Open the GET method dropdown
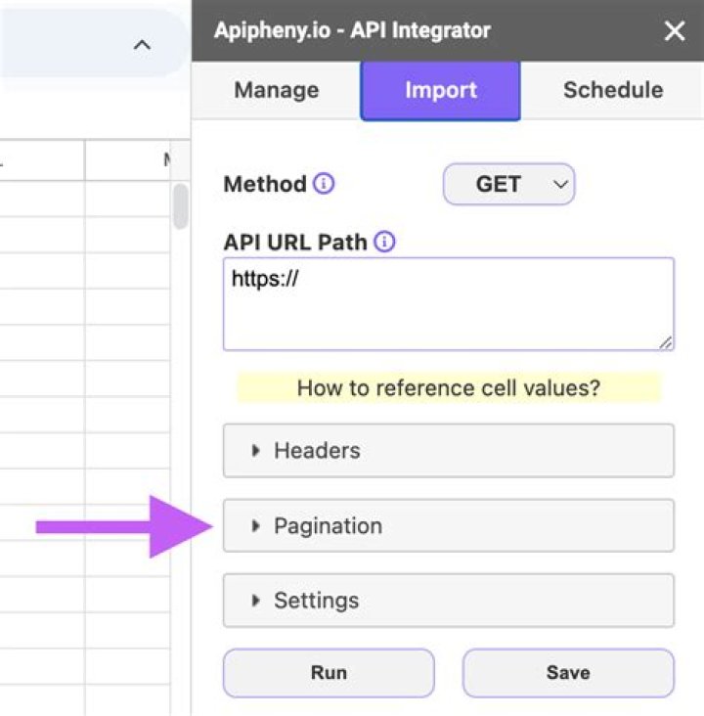Viewport: 704px width, 716px height. pyautogui.click(x=508, y=184)
